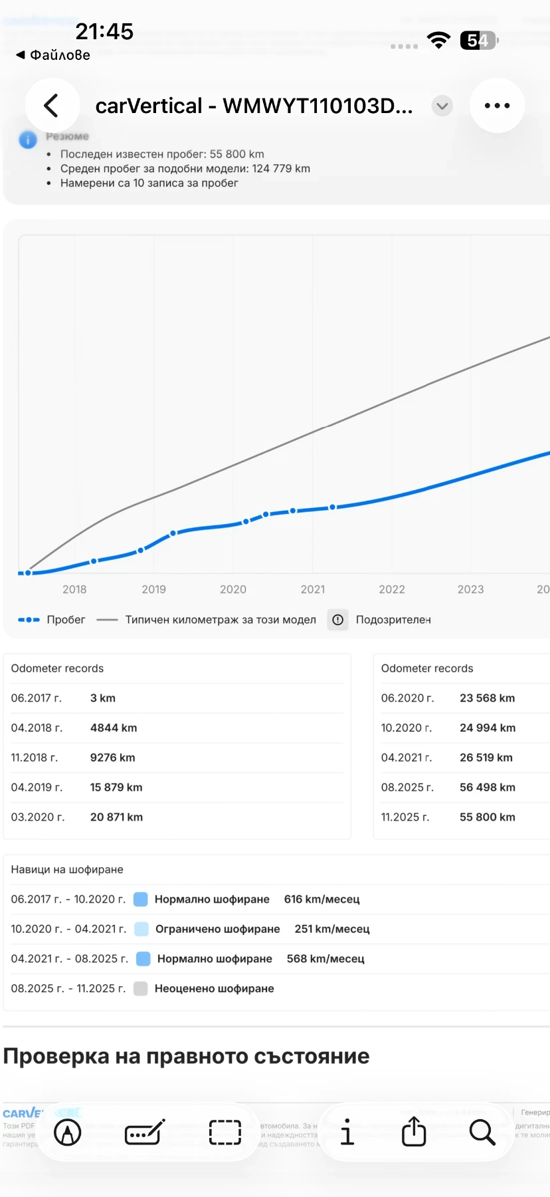
Task: Click the 2019 data point on blue curve
Action: coord(173,533)
